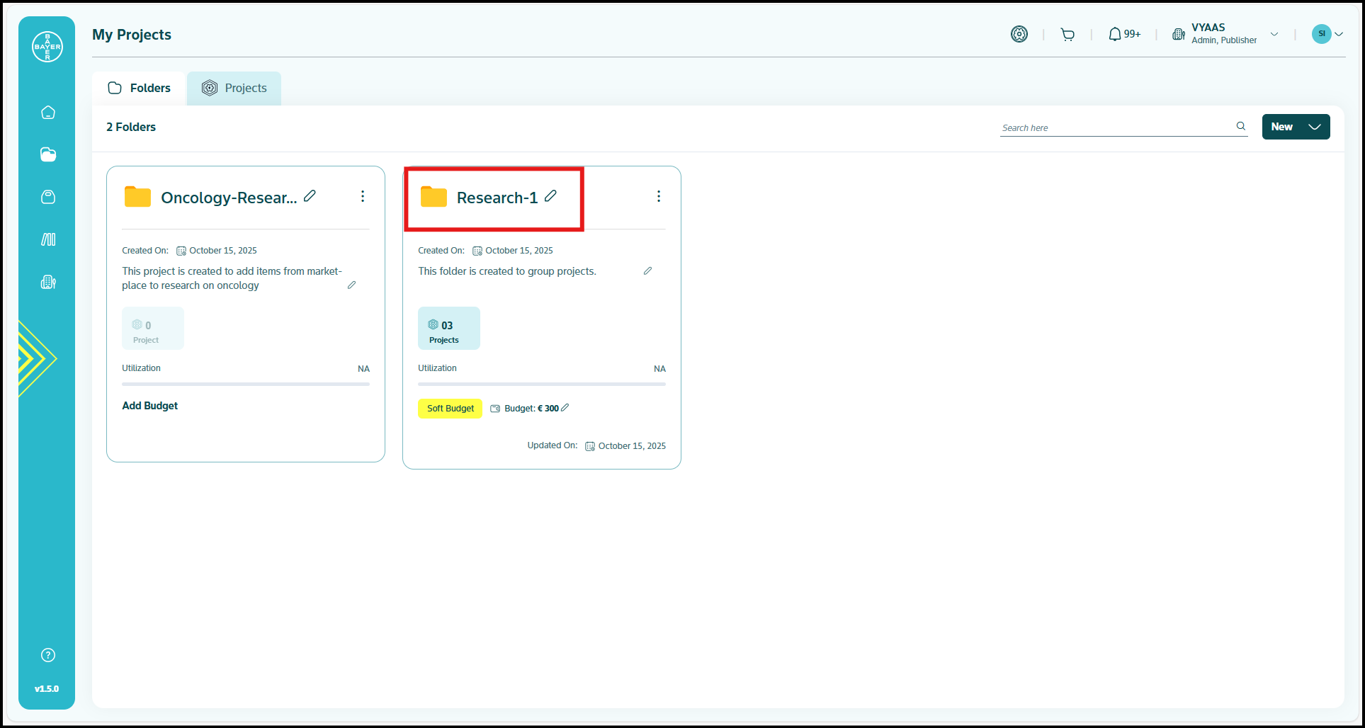Click the 03 Projects tile
This screenshot has width=1365, height=728.
(x=448, y=329)
